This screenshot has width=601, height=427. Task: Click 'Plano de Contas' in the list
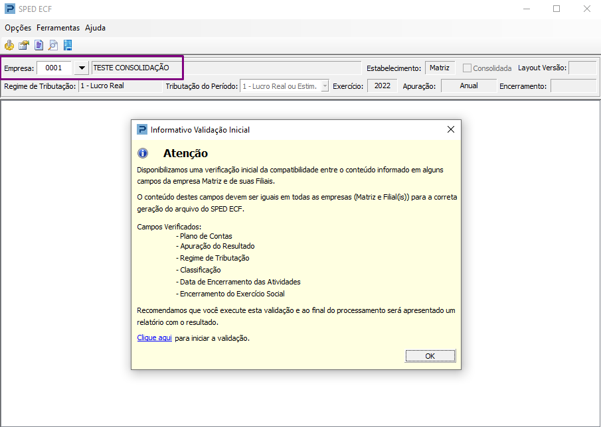pos(206,236)
